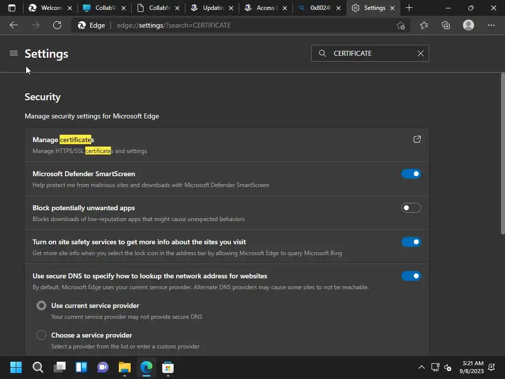Open the tab actions menu icon
This screenshot has width=505, height=379.
(x=12, y=8)
